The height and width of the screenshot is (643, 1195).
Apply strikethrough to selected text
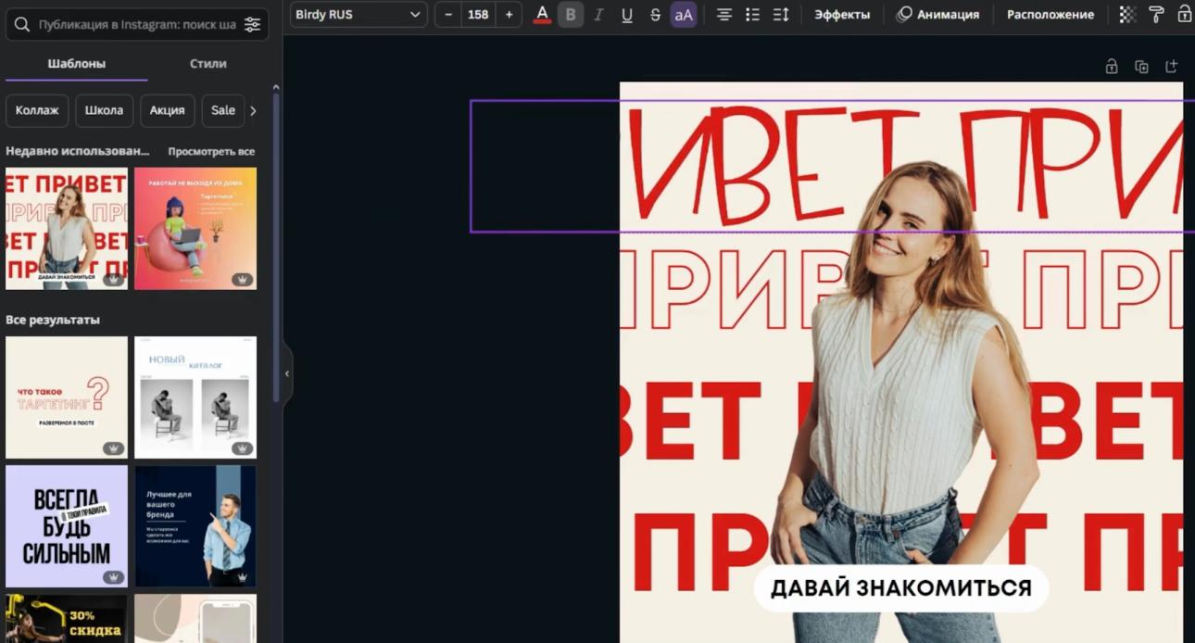pos(655,15)
